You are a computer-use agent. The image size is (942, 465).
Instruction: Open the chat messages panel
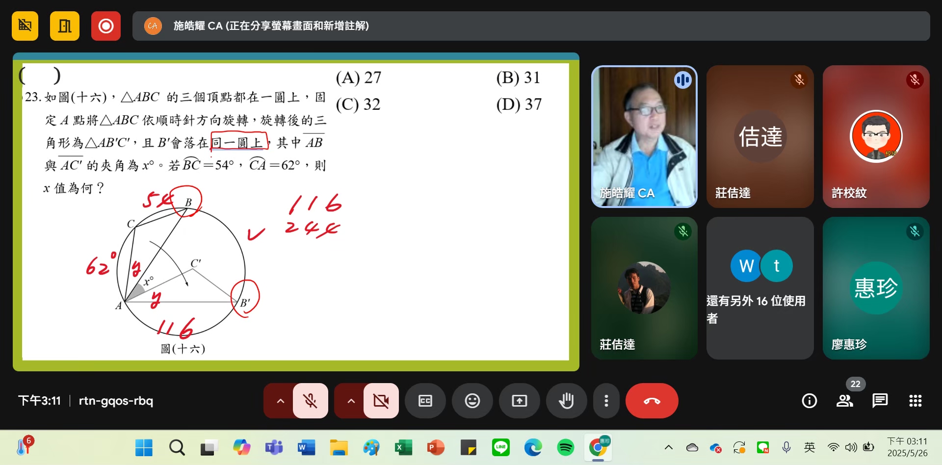(x=880, y=401)
